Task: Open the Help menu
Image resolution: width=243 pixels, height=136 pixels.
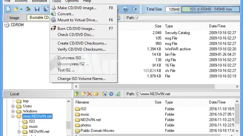Action: point(87,1)
